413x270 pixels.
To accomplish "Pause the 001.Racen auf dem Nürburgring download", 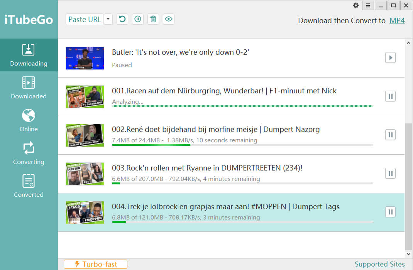I will (x=390, y=96).
